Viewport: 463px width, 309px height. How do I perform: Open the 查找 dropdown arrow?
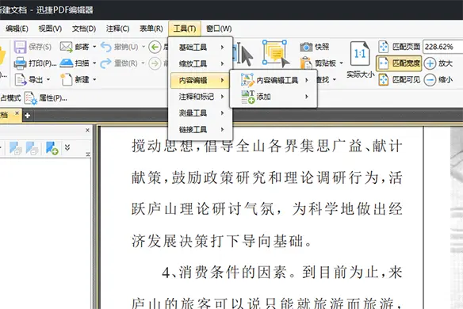(x=335, y=80)
